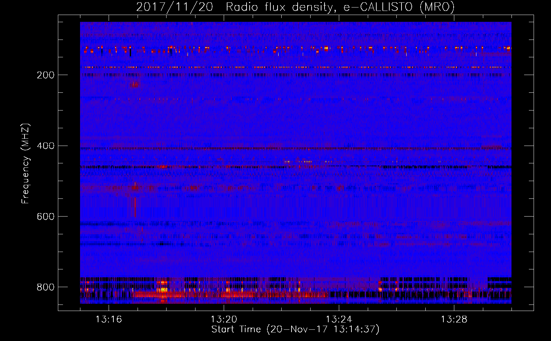Viewport: 551px width, 341px height.
Task: Click the 400 frequency tick label
Action: point(45,146)
